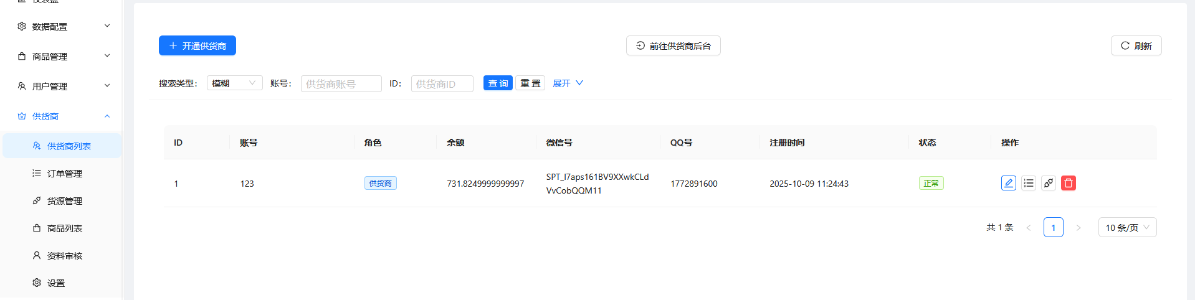Expand the 数据配置 sidebar menu
The image size is (1195, 300).
pos(62,27)
